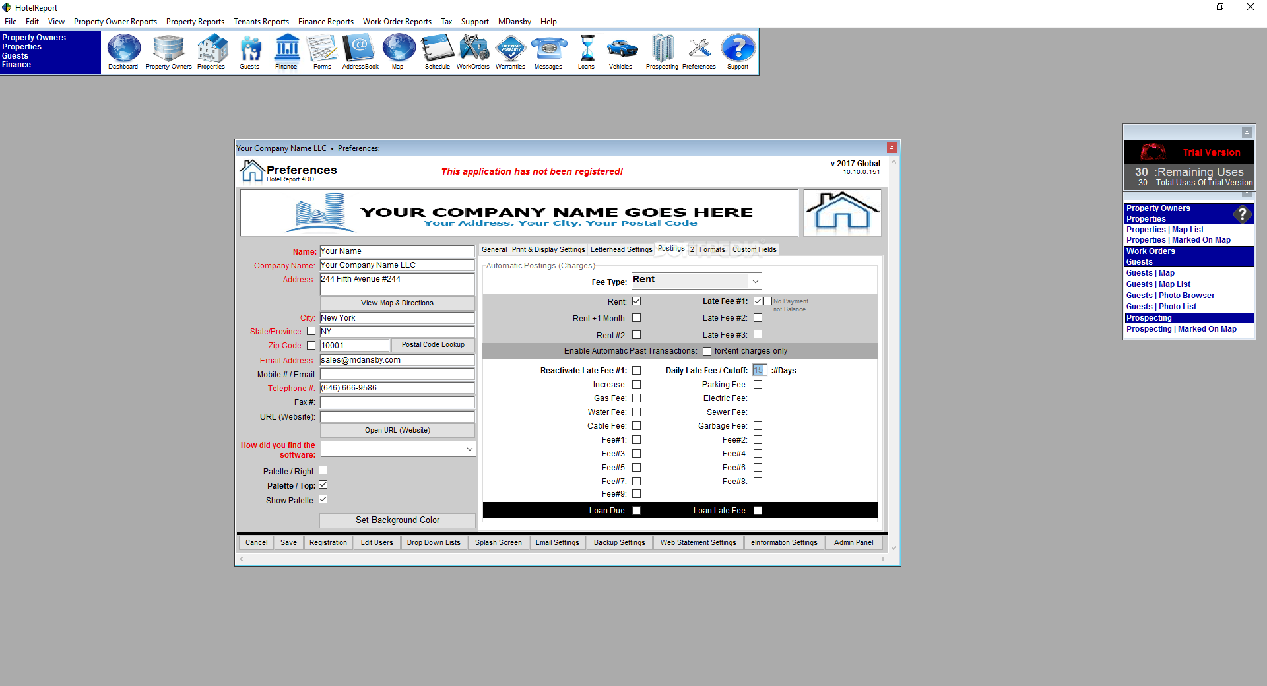Open the Guests toolbar icon

249,51
